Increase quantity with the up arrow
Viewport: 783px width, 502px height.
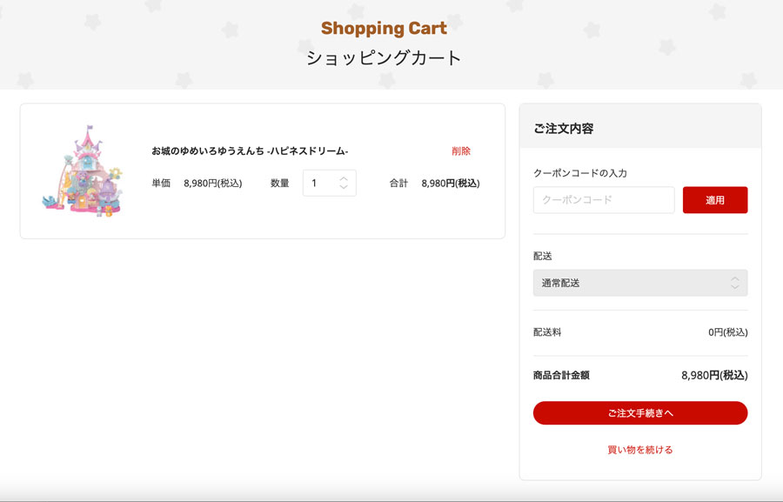pos(344,179)
